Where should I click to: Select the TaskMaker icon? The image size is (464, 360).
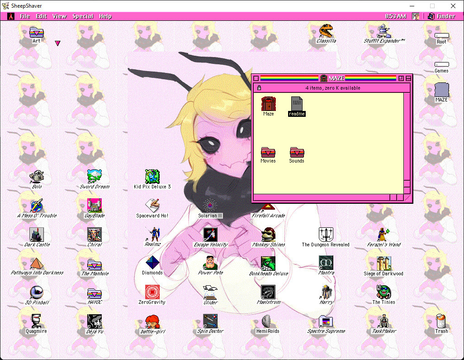pyautogui.click(x=384, y=321)
